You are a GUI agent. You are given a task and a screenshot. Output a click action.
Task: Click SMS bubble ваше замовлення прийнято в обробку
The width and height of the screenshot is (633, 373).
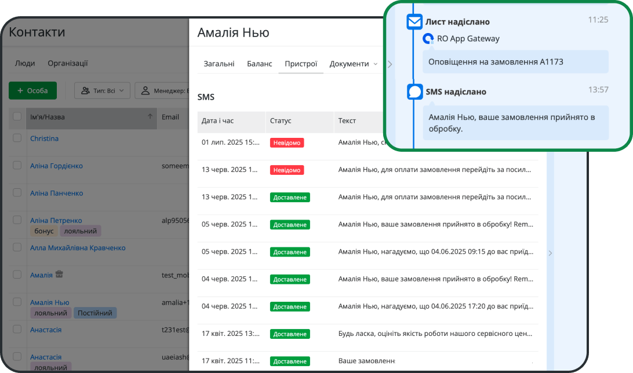515,123
